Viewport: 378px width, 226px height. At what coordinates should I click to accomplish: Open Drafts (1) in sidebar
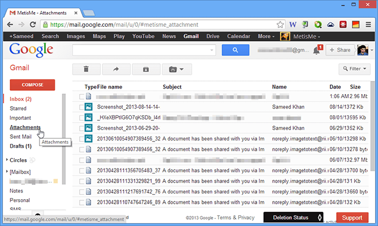tap(21, 146)
